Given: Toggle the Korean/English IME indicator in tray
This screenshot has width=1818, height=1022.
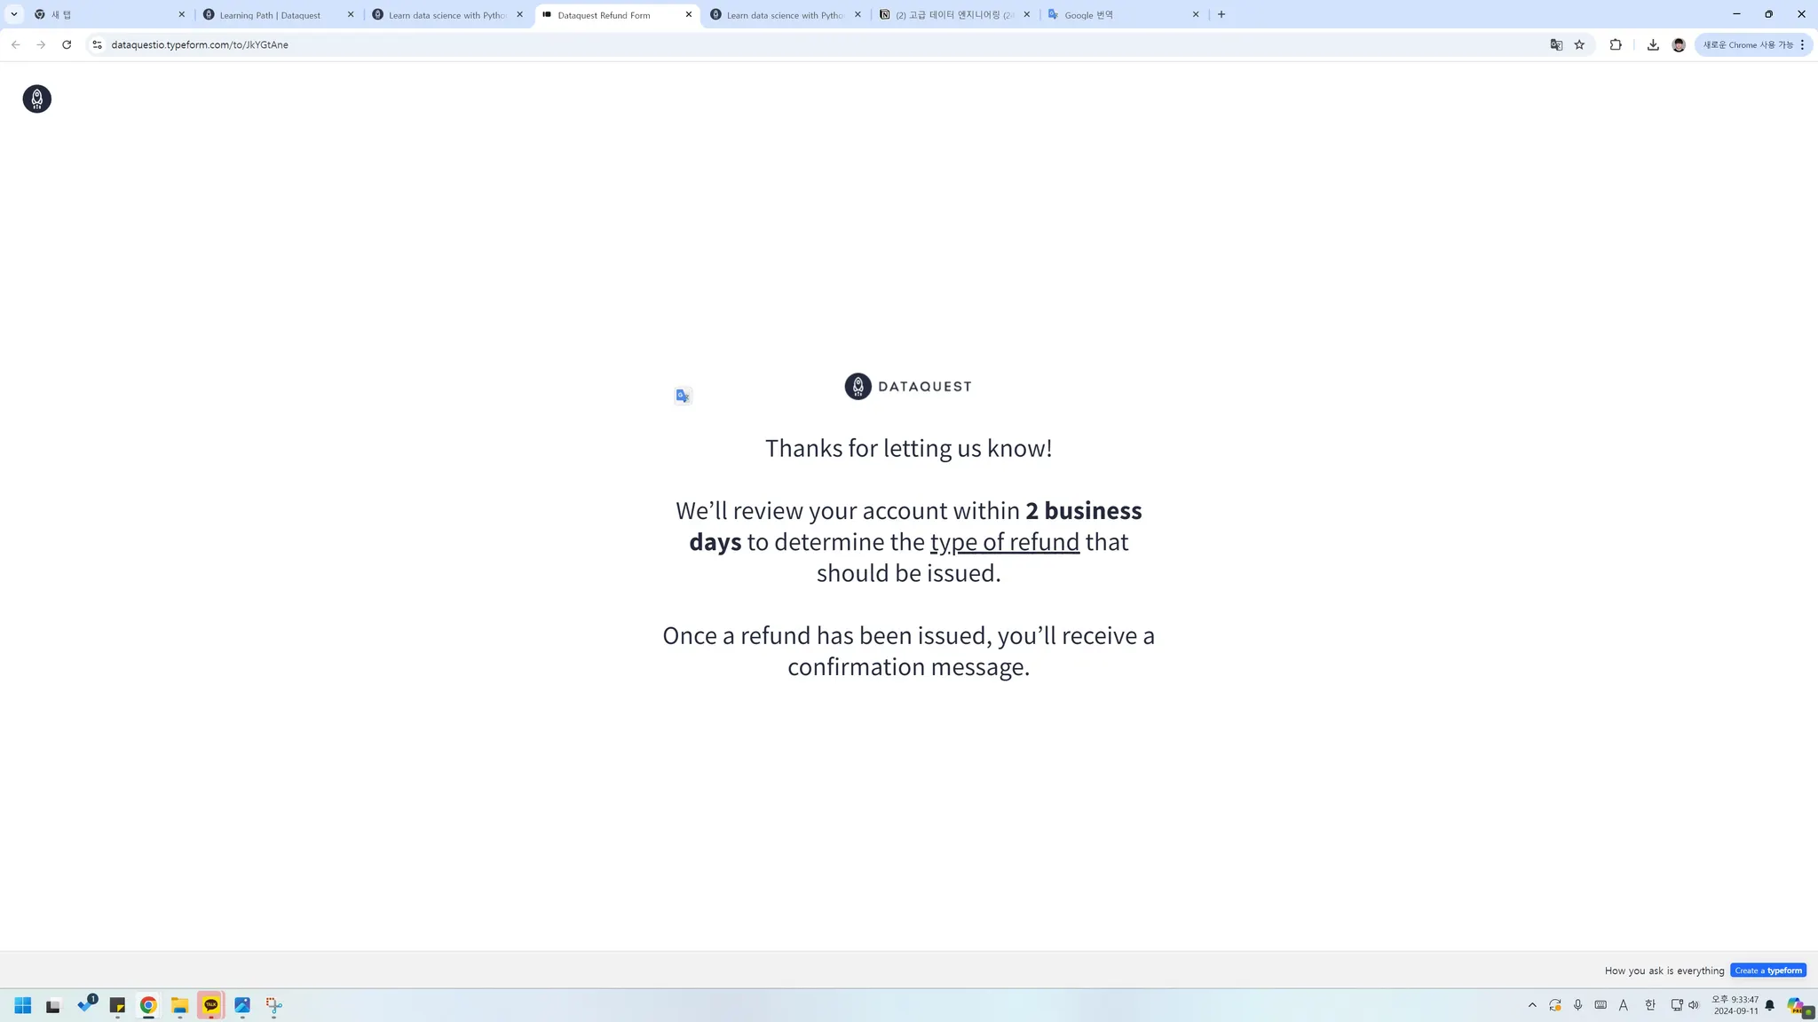Looking at the screenshot, I should point(1649,1005).
